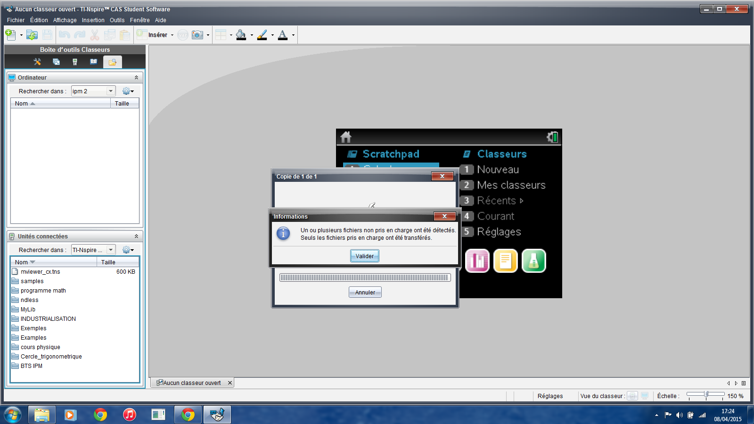This screenshot has height=424, width=754.
Task: Select the Content Explorer folder tab
Action: [113, 62]
